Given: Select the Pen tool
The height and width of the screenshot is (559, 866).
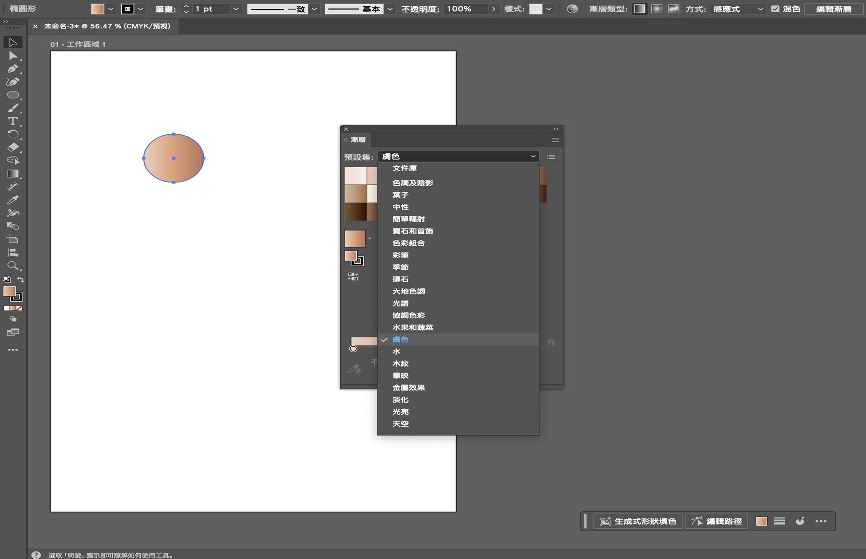Looking at the screenshot, I should point(13,68).
